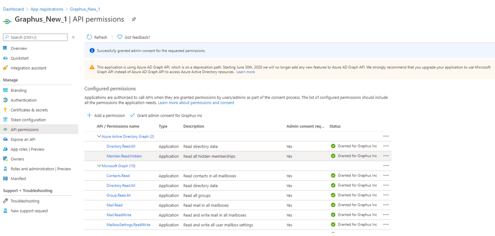The width and height of the screenshot is (495, 236).
Task: Click the Status column header
Action: coord(335,127)
